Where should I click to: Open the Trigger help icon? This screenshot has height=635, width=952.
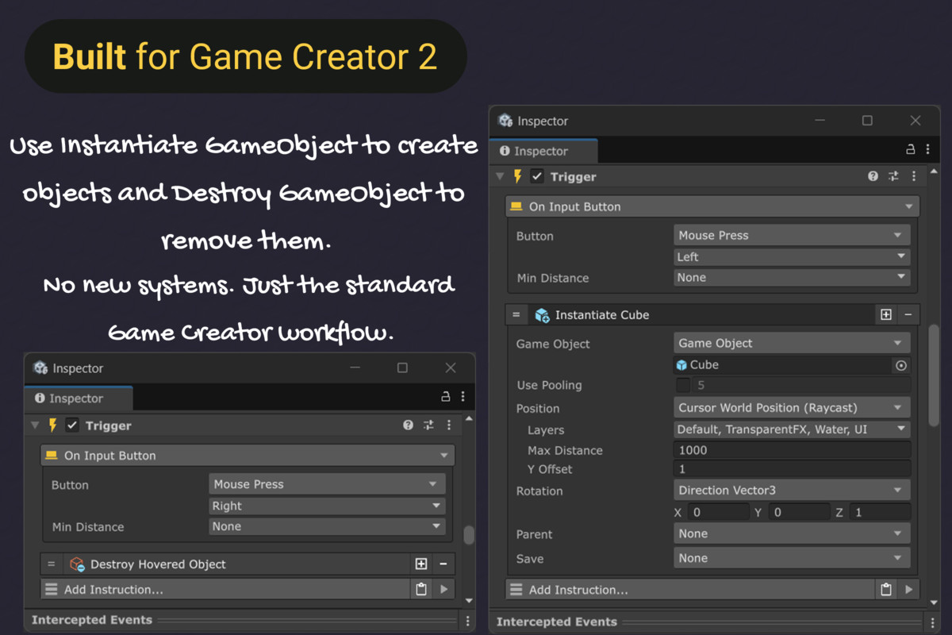click(873, 176)
